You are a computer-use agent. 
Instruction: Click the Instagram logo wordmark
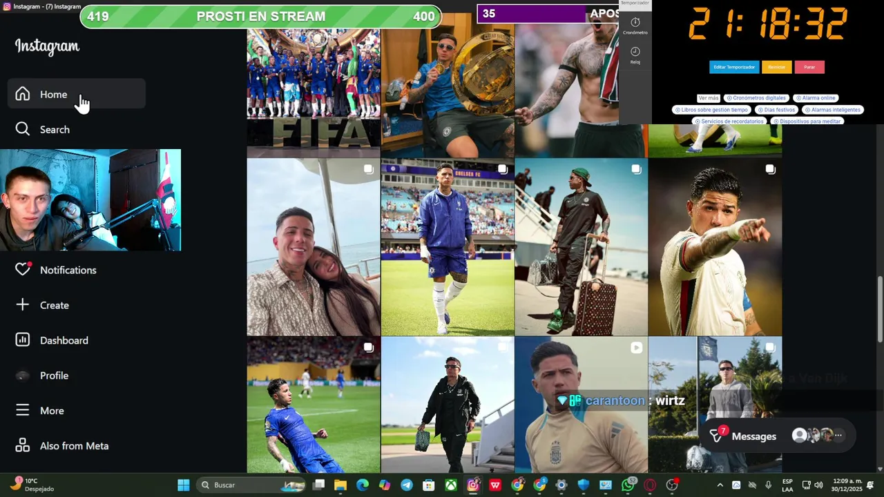click(x=48, y=46)
